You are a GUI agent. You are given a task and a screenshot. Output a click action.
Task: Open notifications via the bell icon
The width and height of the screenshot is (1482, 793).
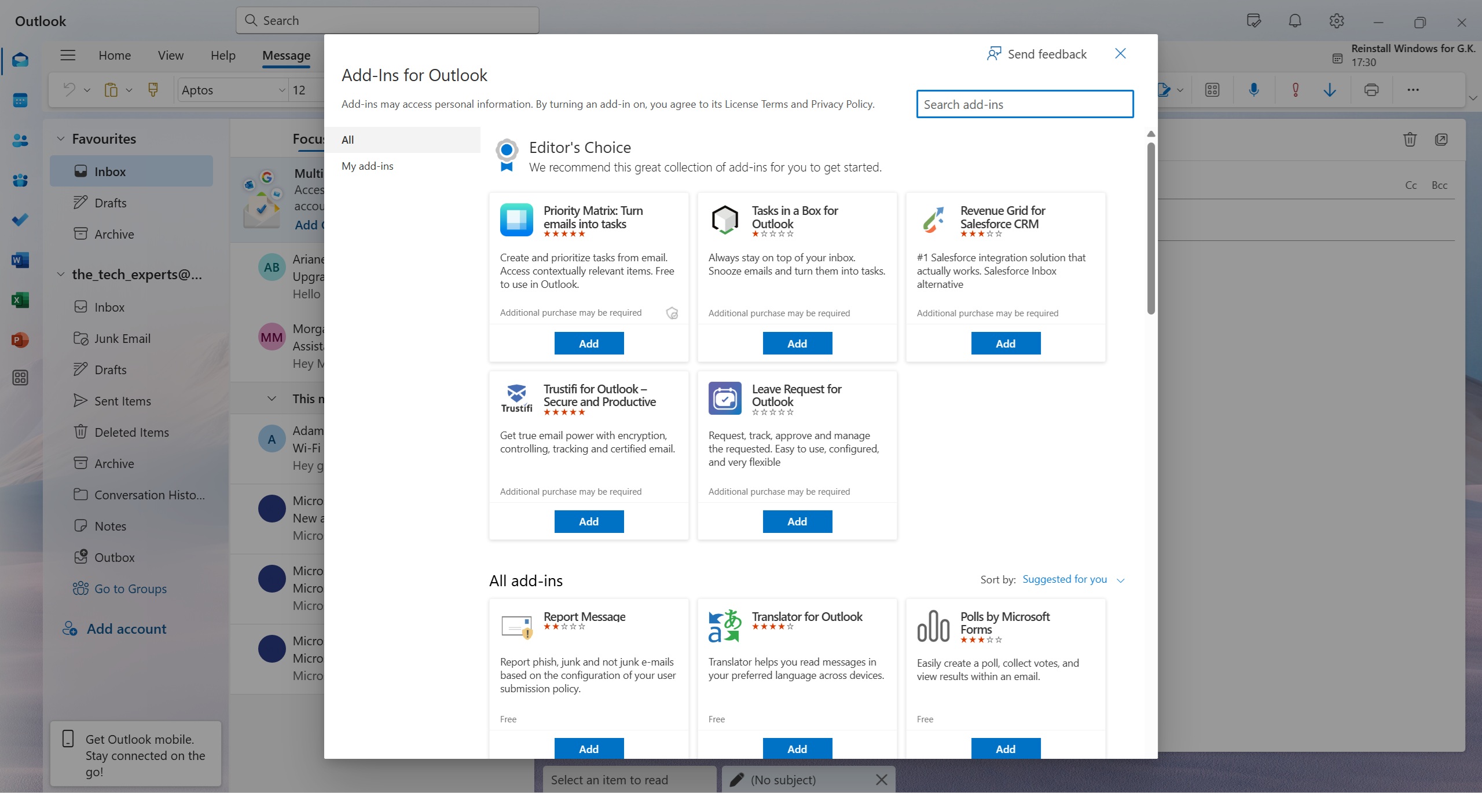[1294, 21]
